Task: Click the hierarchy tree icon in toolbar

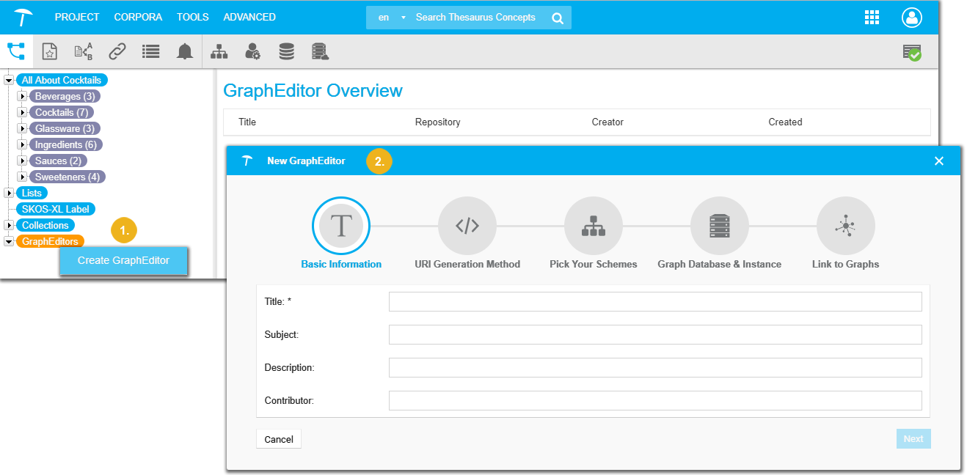Action: pos(219,51)
